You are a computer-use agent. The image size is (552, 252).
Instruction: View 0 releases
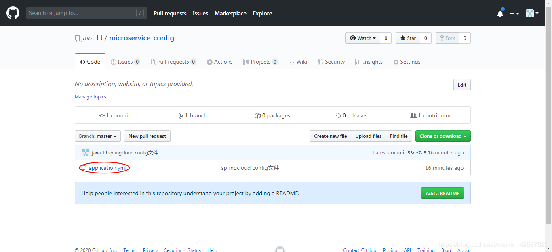[351, 115]
